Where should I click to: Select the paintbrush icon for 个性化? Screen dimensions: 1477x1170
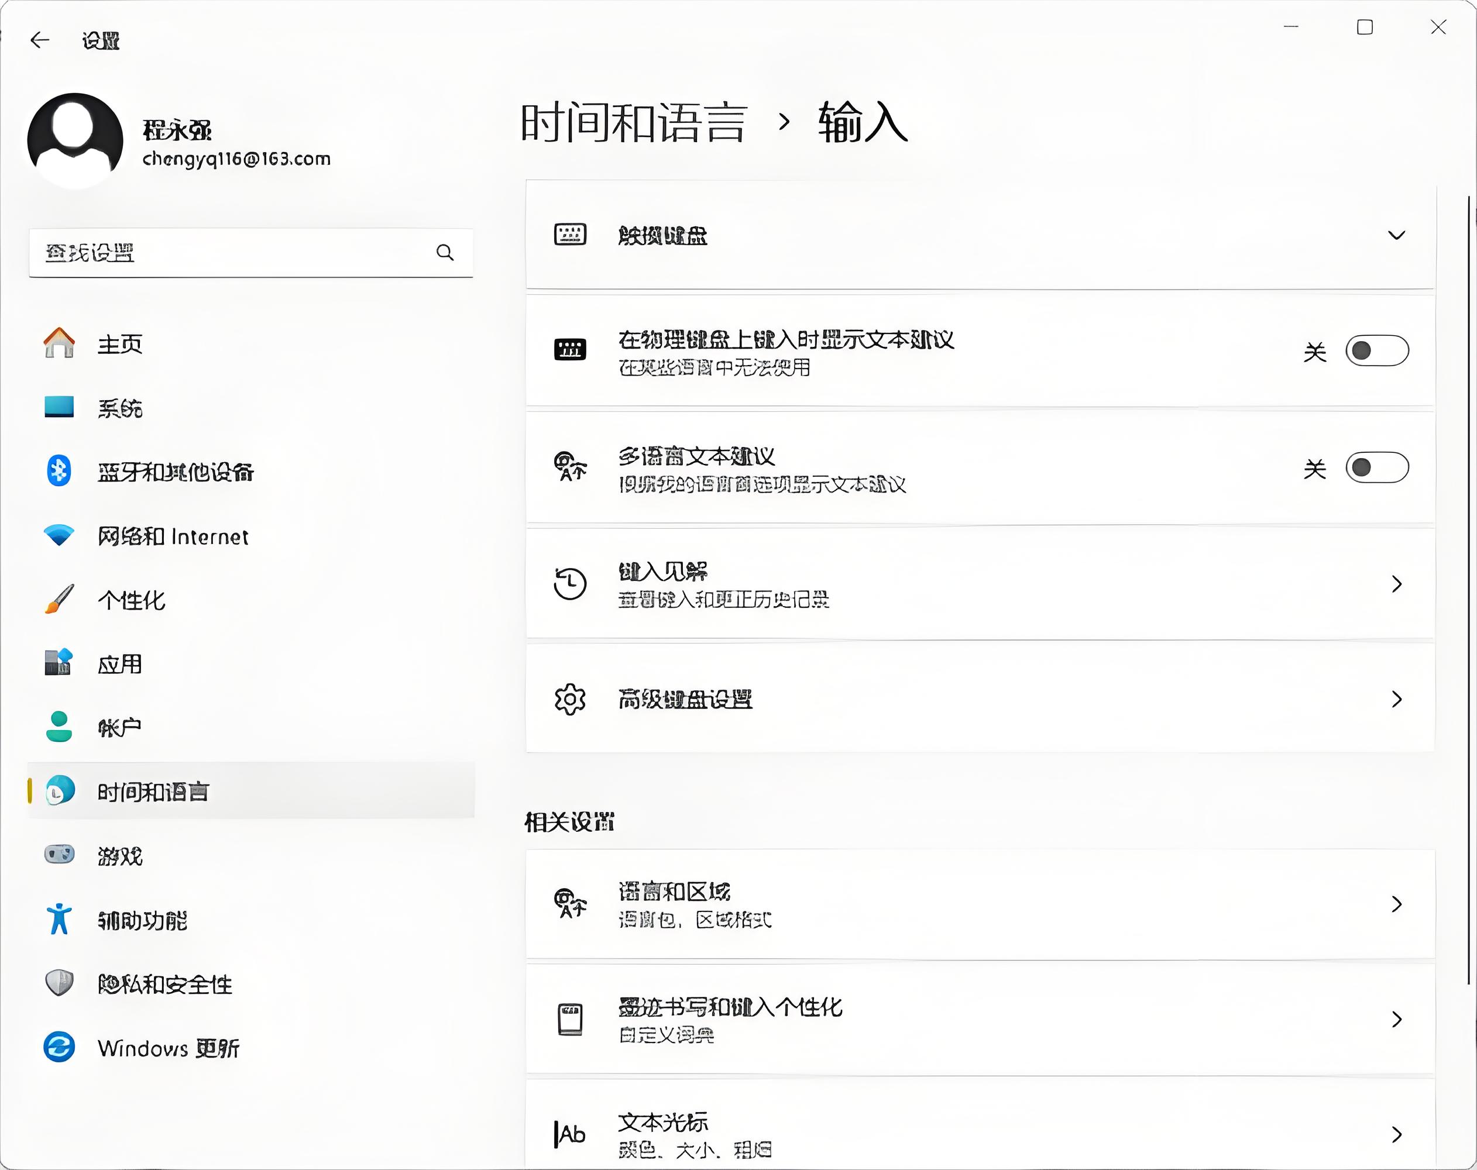pyautogui.click(x=59, y=600)
